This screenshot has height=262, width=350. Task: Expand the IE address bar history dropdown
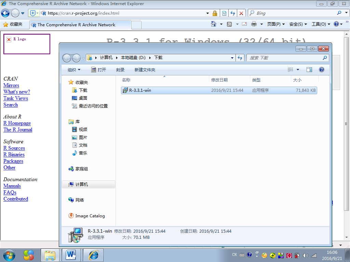(207, 13)
